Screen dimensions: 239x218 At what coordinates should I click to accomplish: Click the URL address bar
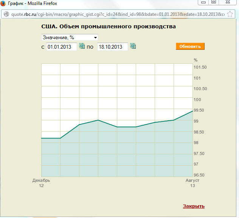click(118, 14)
